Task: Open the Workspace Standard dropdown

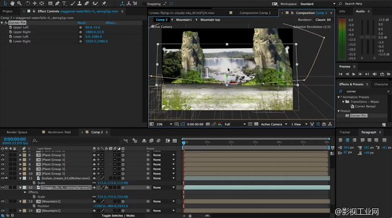Action: coord(318,4)
